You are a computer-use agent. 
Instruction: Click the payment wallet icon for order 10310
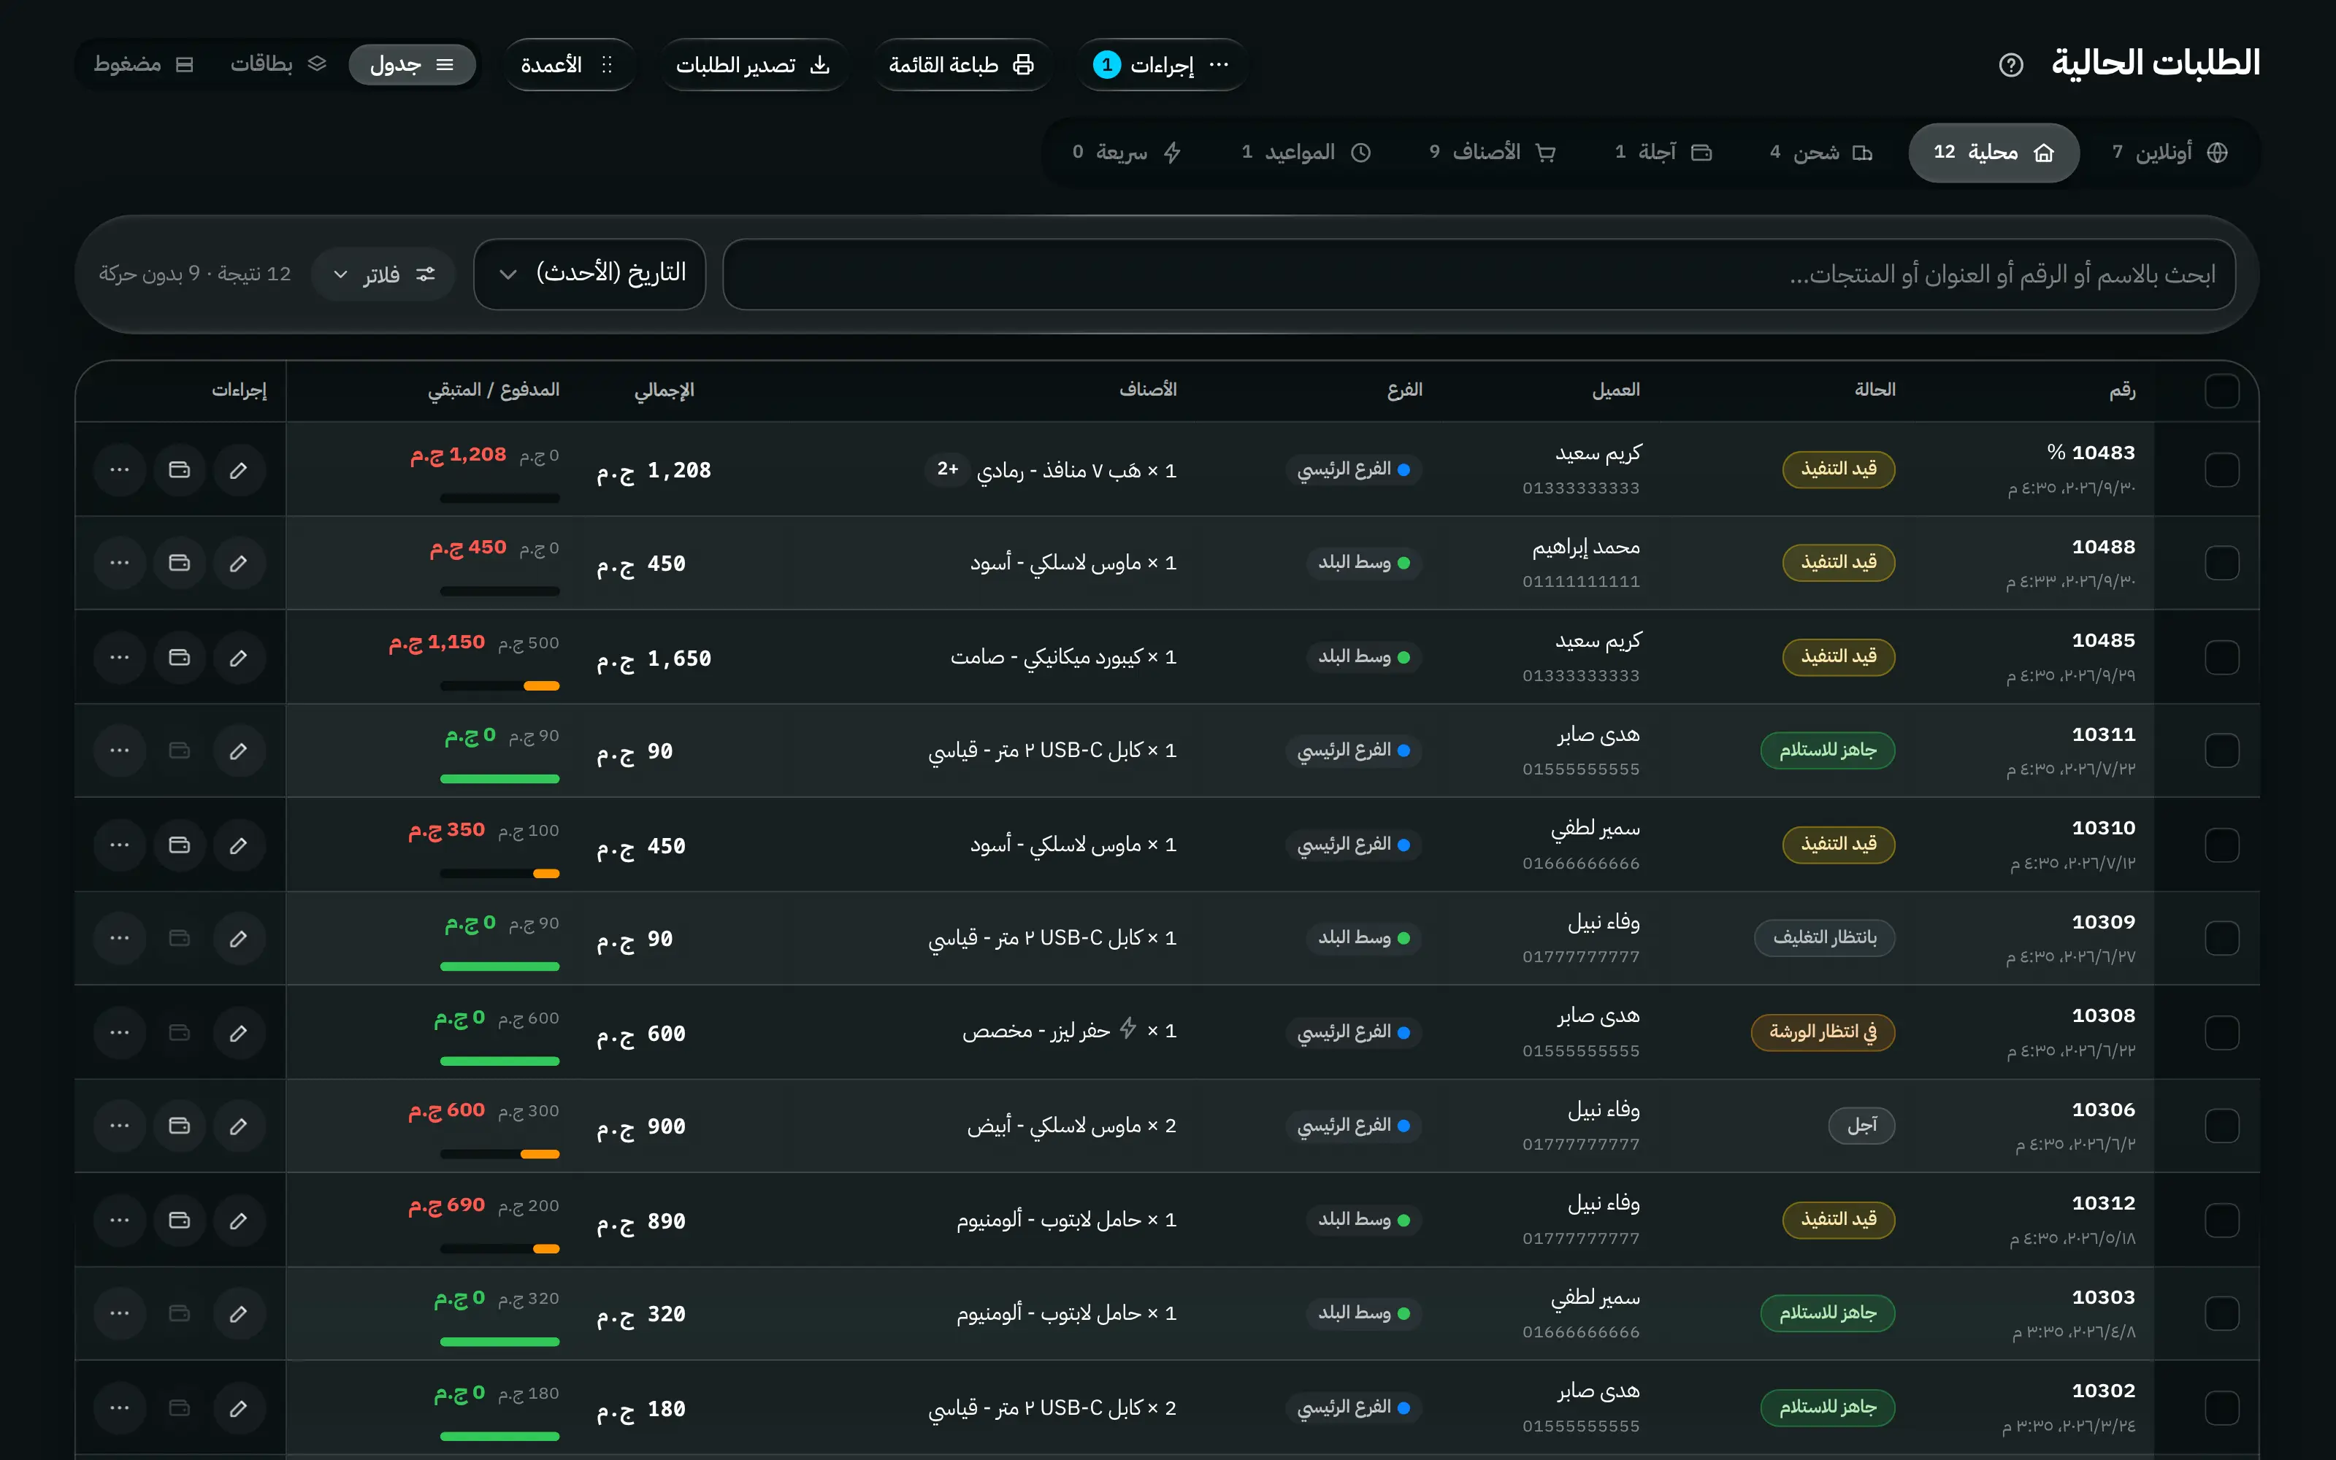click(180, 845)
